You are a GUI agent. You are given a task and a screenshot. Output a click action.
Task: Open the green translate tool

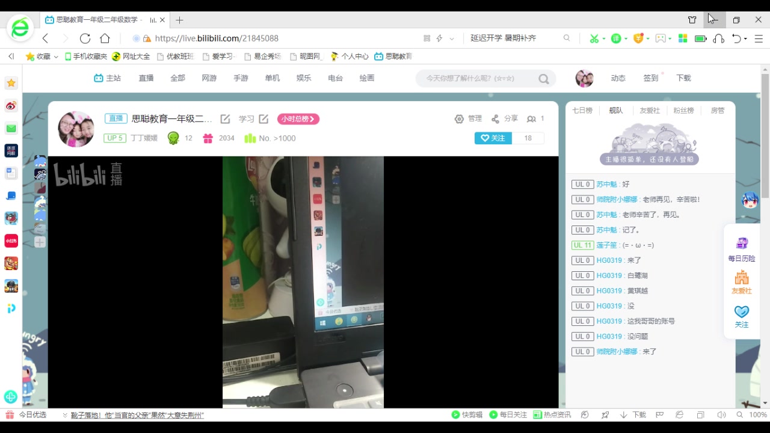coord(615,38)
